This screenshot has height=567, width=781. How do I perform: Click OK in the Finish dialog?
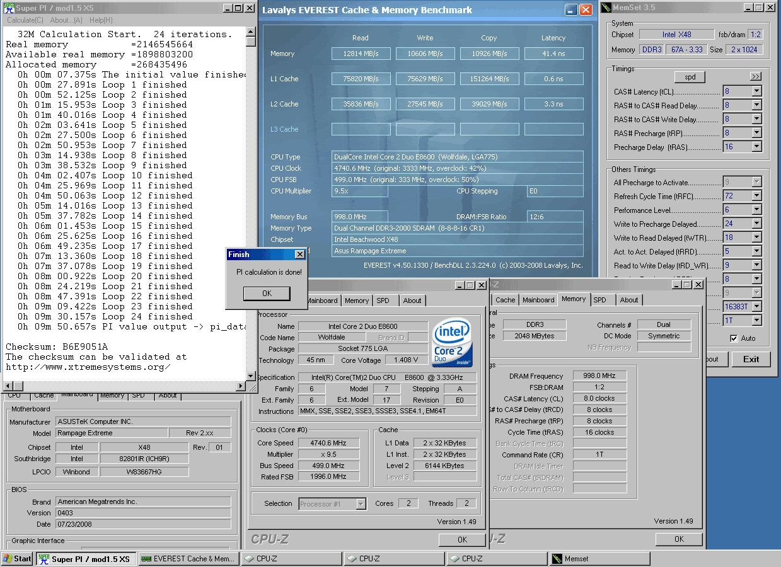267,294
